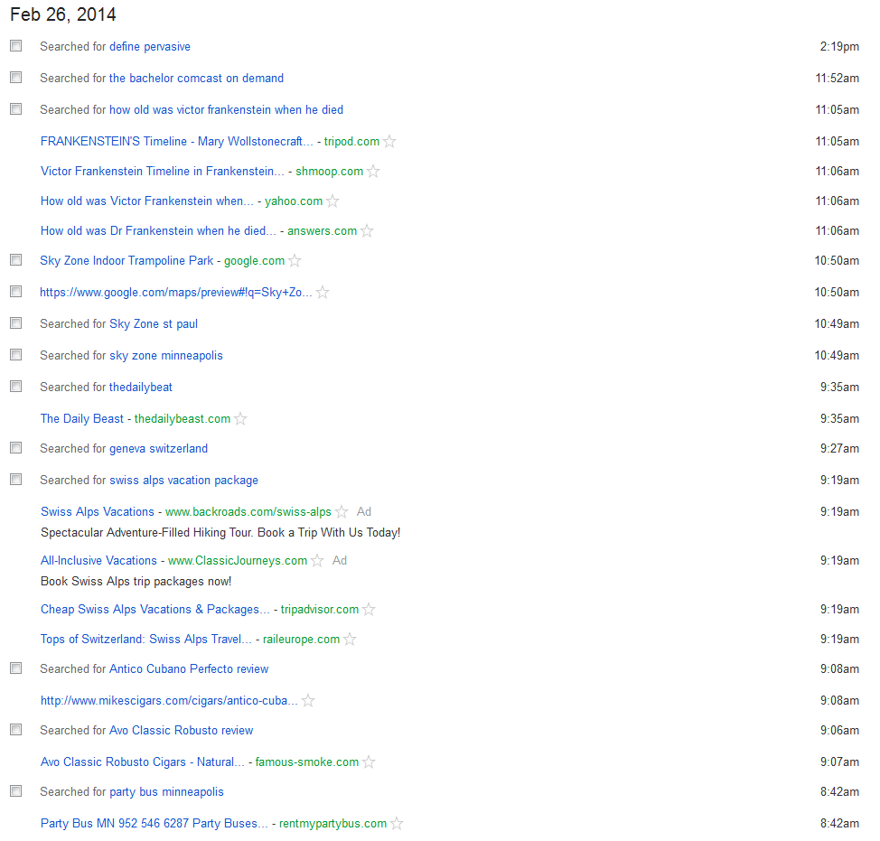Image resolution: width=880 pixels, height=841 pixels.
Task: Star the mikescigars.com antico-cuba link
Action: tap(307, 700)
